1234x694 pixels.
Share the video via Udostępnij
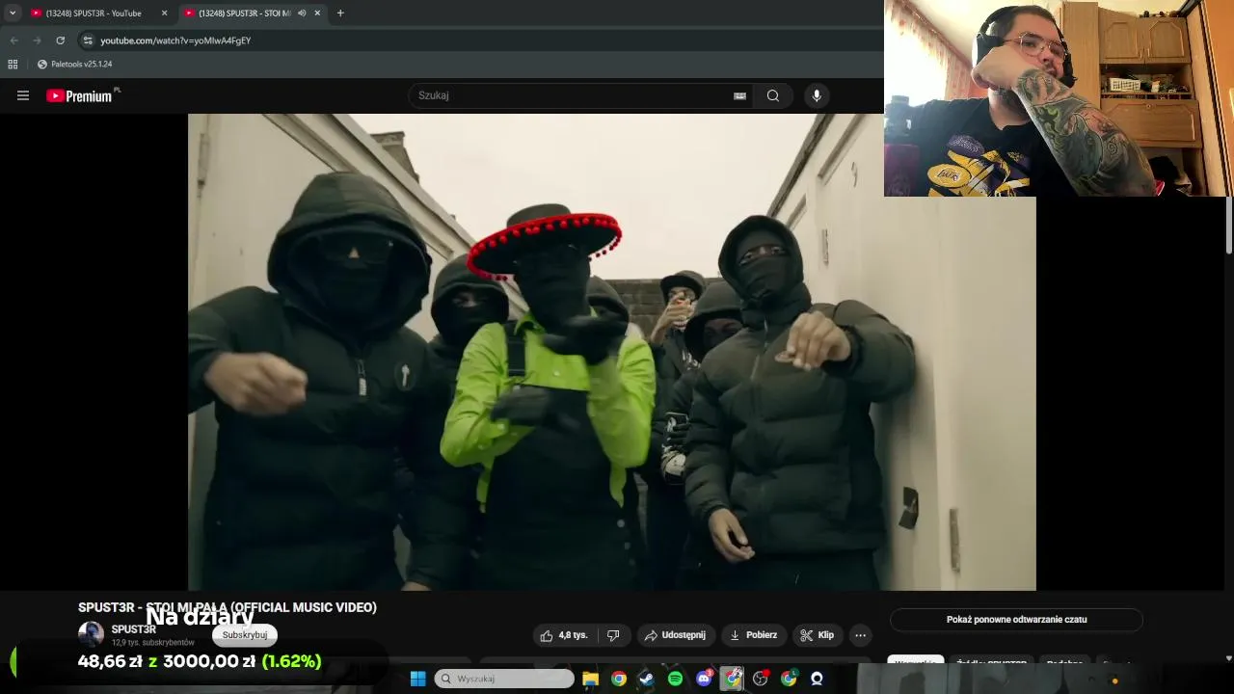pos(675,635)
